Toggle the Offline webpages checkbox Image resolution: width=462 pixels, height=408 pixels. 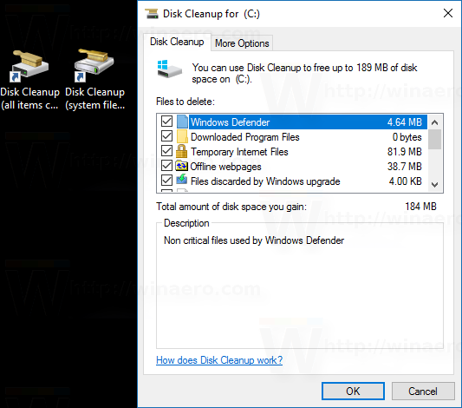click(166, 166)
